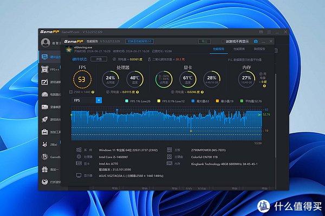Image resolution: width=325 pixels, height=216 pixels.
Task: Click the eldenring.exe title text
Action: tap(83, 48)
